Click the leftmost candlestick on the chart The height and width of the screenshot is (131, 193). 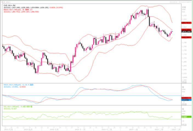pyautogui.click(x=2, y=46)
